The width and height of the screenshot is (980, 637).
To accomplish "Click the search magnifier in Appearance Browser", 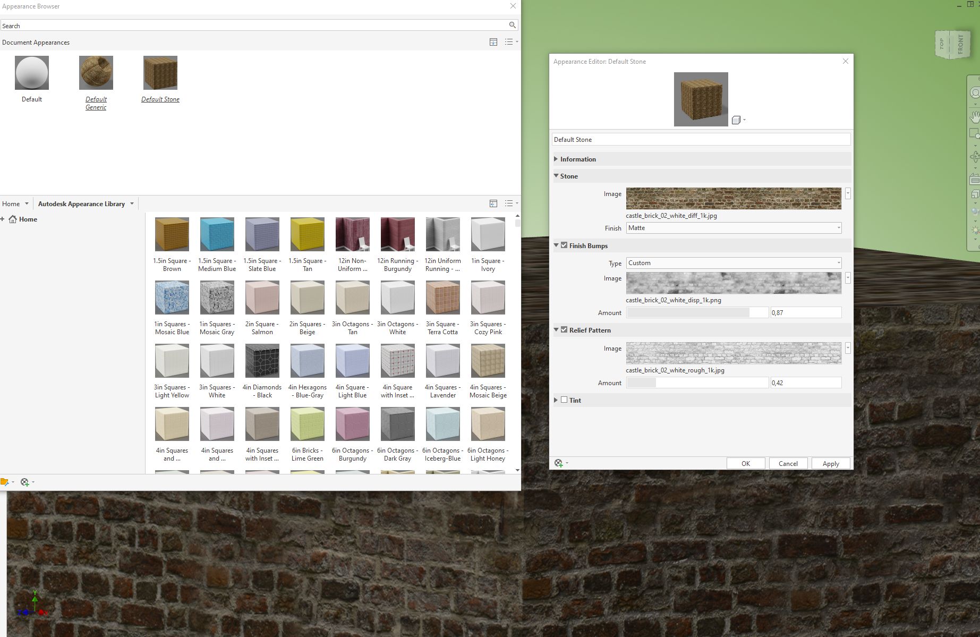I will pos(512,25).
